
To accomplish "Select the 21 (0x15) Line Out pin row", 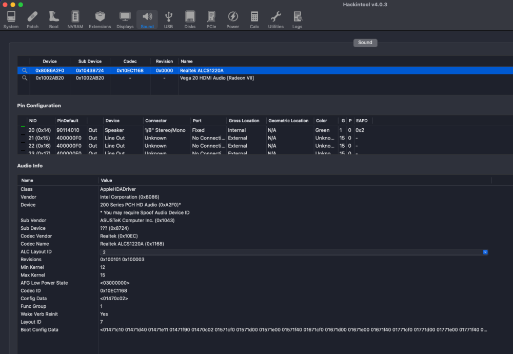I will (x=265, y=138).
